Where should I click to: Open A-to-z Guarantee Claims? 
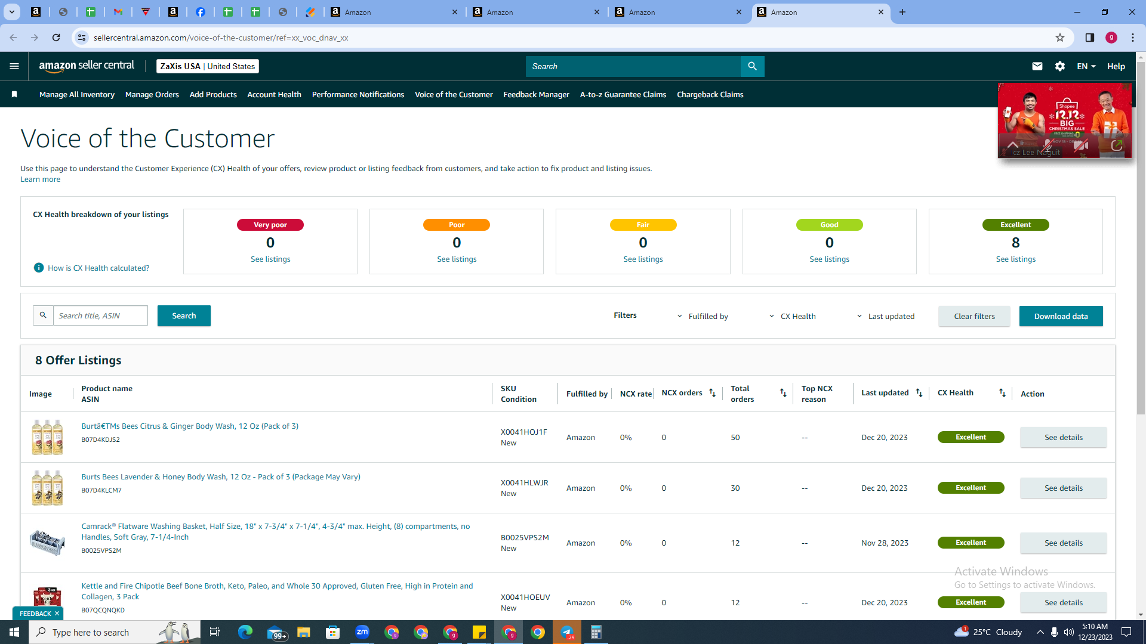pyautogui.click(x=623, y=94)
